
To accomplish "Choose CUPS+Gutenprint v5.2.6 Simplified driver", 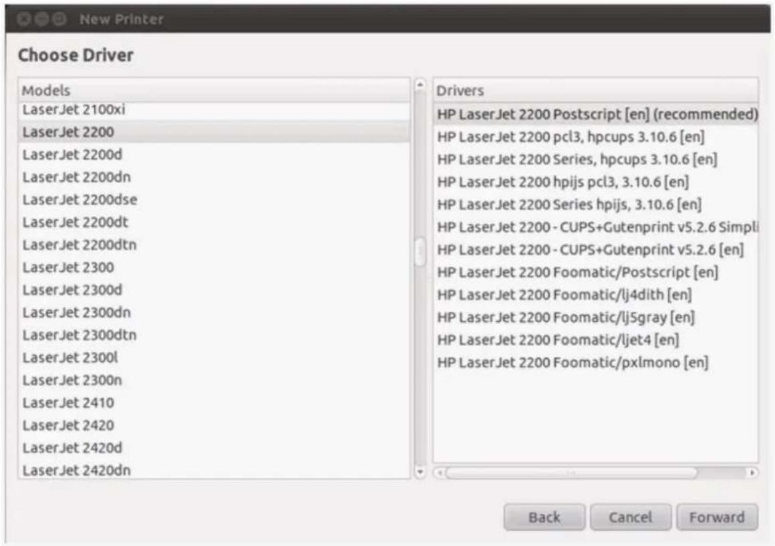I will pyautogui.click(x=595, y=227).
